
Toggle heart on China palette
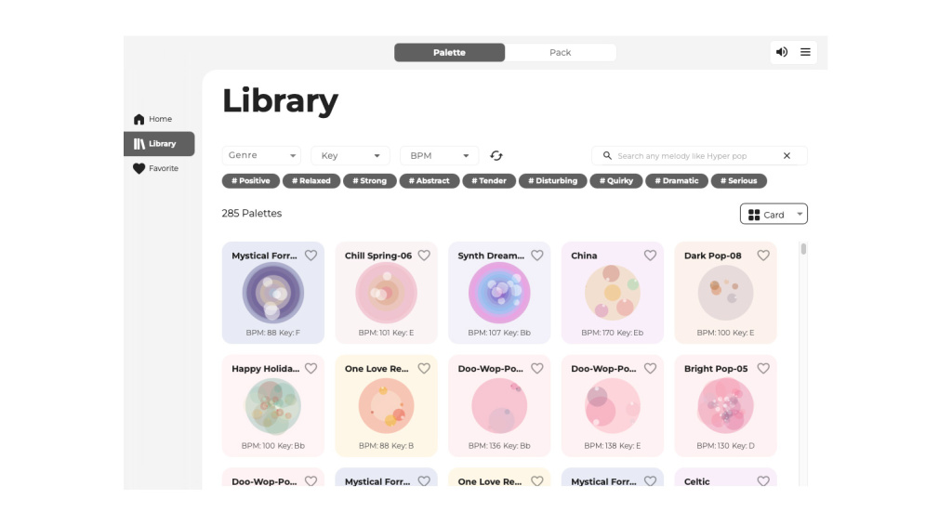tap(650, 256)
